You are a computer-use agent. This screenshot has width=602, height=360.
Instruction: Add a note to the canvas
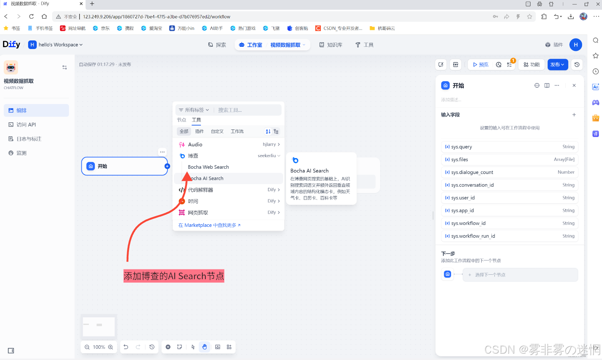(180, 347)
